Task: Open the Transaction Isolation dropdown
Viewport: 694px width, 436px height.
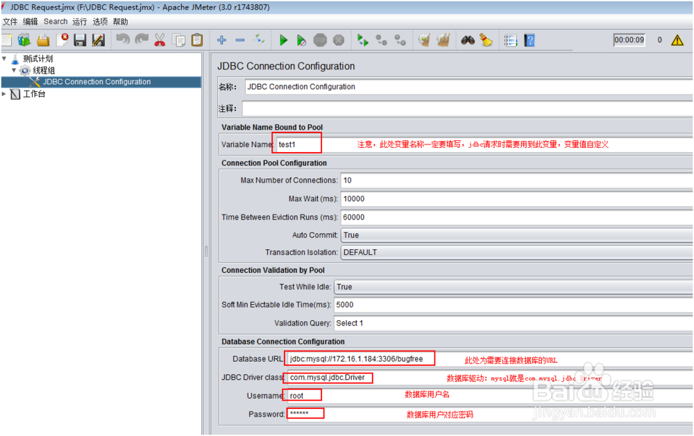Action: (517, 252)
